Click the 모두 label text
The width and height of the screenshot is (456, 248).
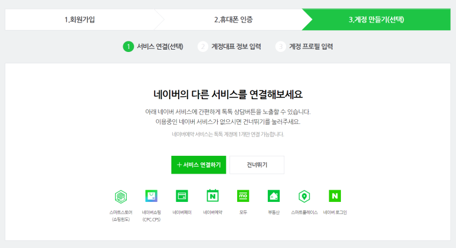coord(243,213)
